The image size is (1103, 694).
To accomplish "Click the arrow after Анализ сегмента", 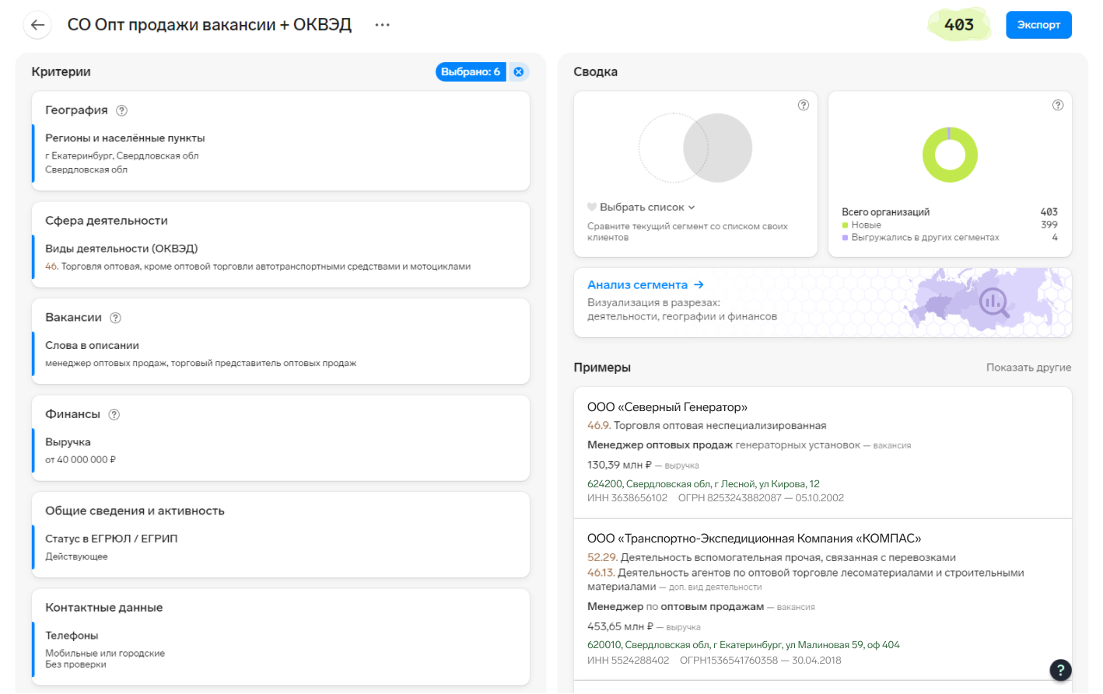I will [x=699, y=285].
